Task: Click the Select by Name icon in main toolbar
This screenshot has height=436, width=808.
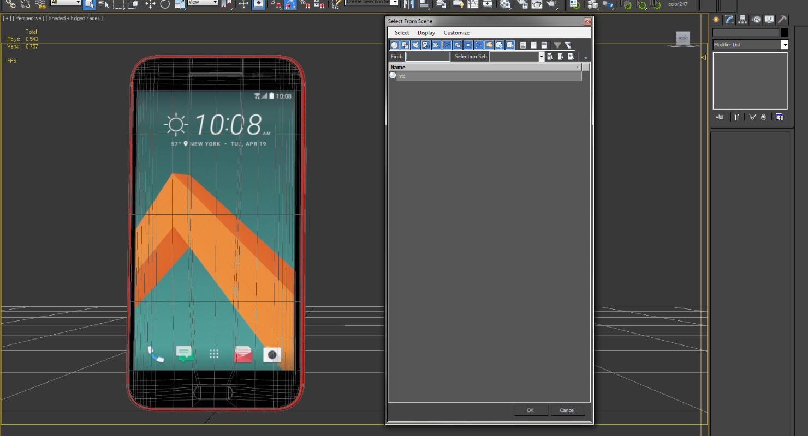Action: click(x=104, y=4)
